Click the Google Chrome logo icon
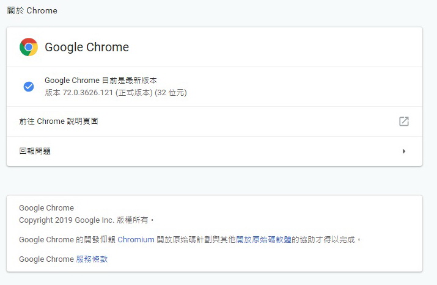This screenshot has width=437, height=285. [x=29, y=47]
